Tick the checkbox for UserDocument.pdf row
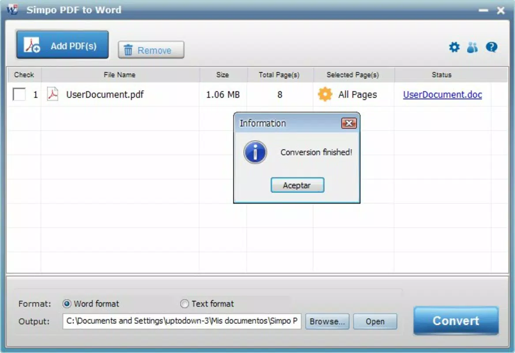This screenshot has width=515, height=353. coord(19,94)
